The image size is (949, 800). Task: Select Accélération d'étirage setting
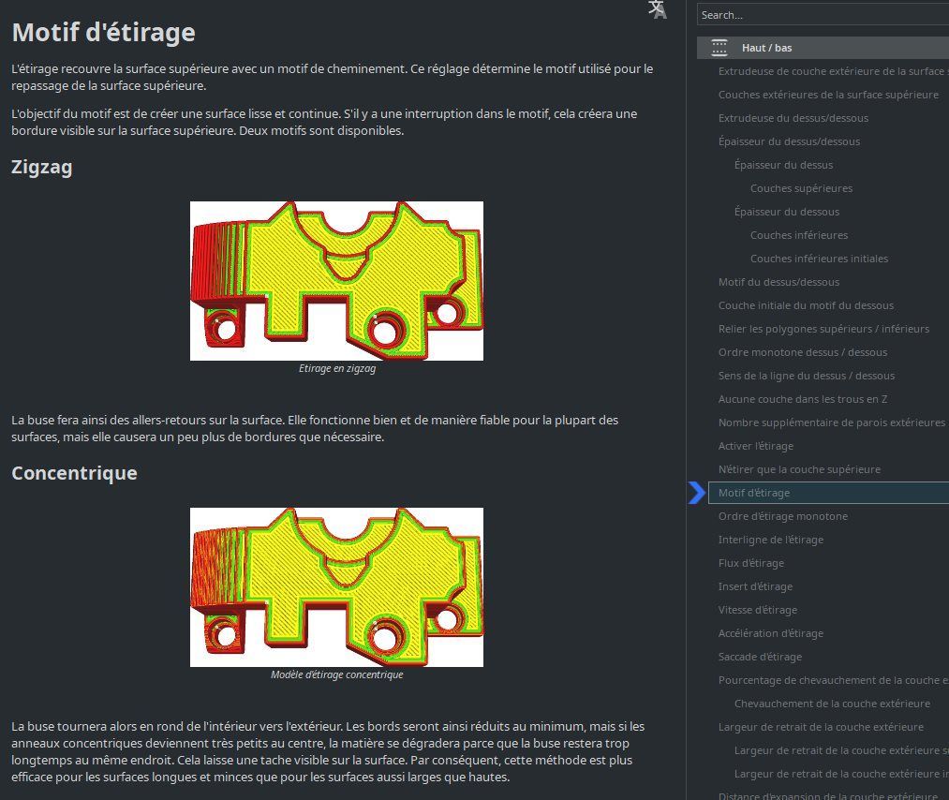(770, 633)
